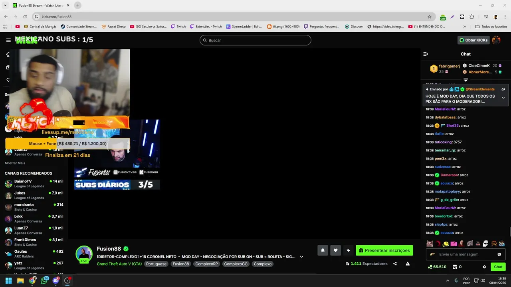Open StreamLadder bookmark
The image size is (511, 287).
point(244,26)
